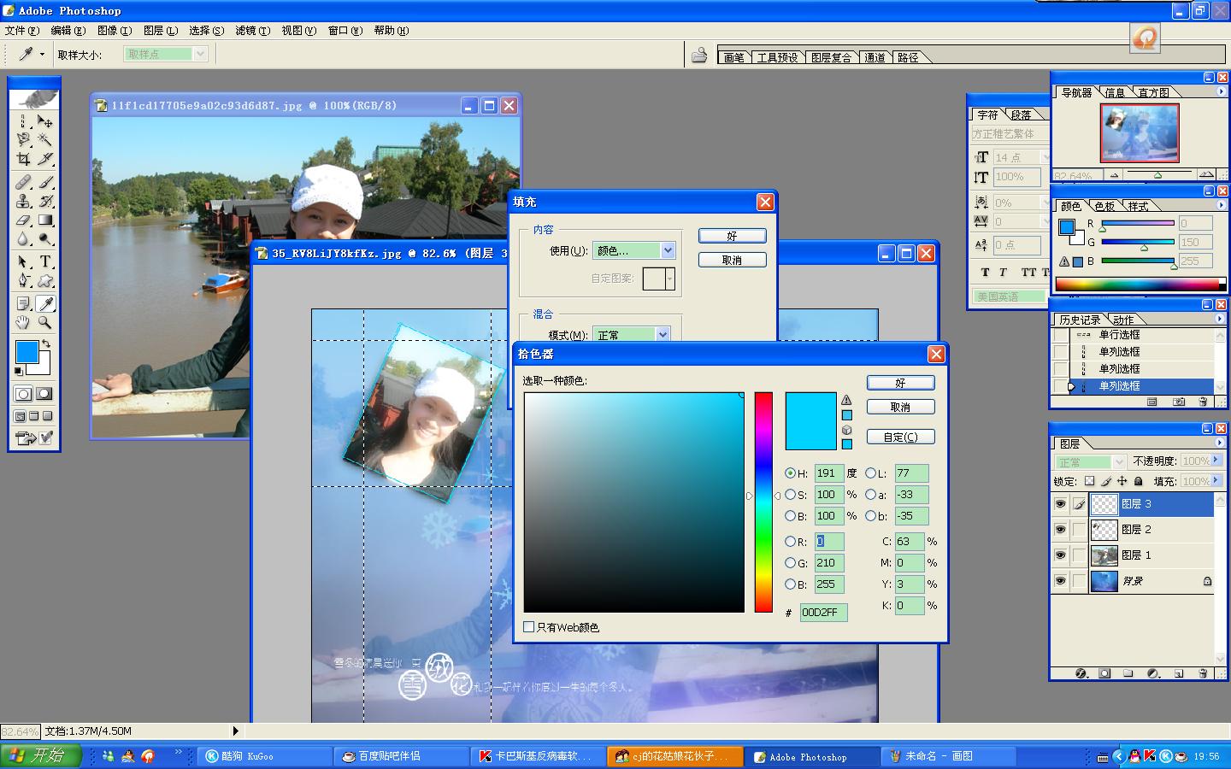1231x769 pixels.
Task: Select the Custom Shape tool
Action: pyautogui.click(x=45, y=280)
